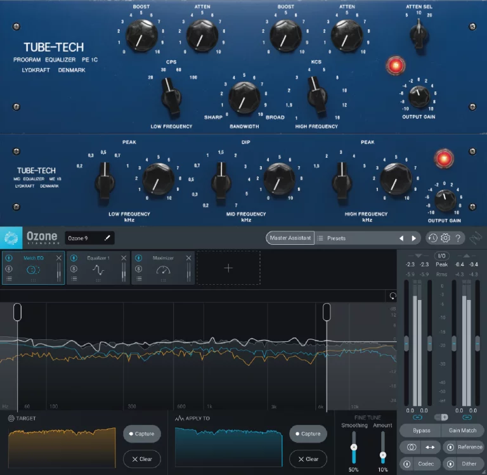This screenshot has width=487, height=475.
Task: Toggle the Dither power icon
Action: (450, 464)
